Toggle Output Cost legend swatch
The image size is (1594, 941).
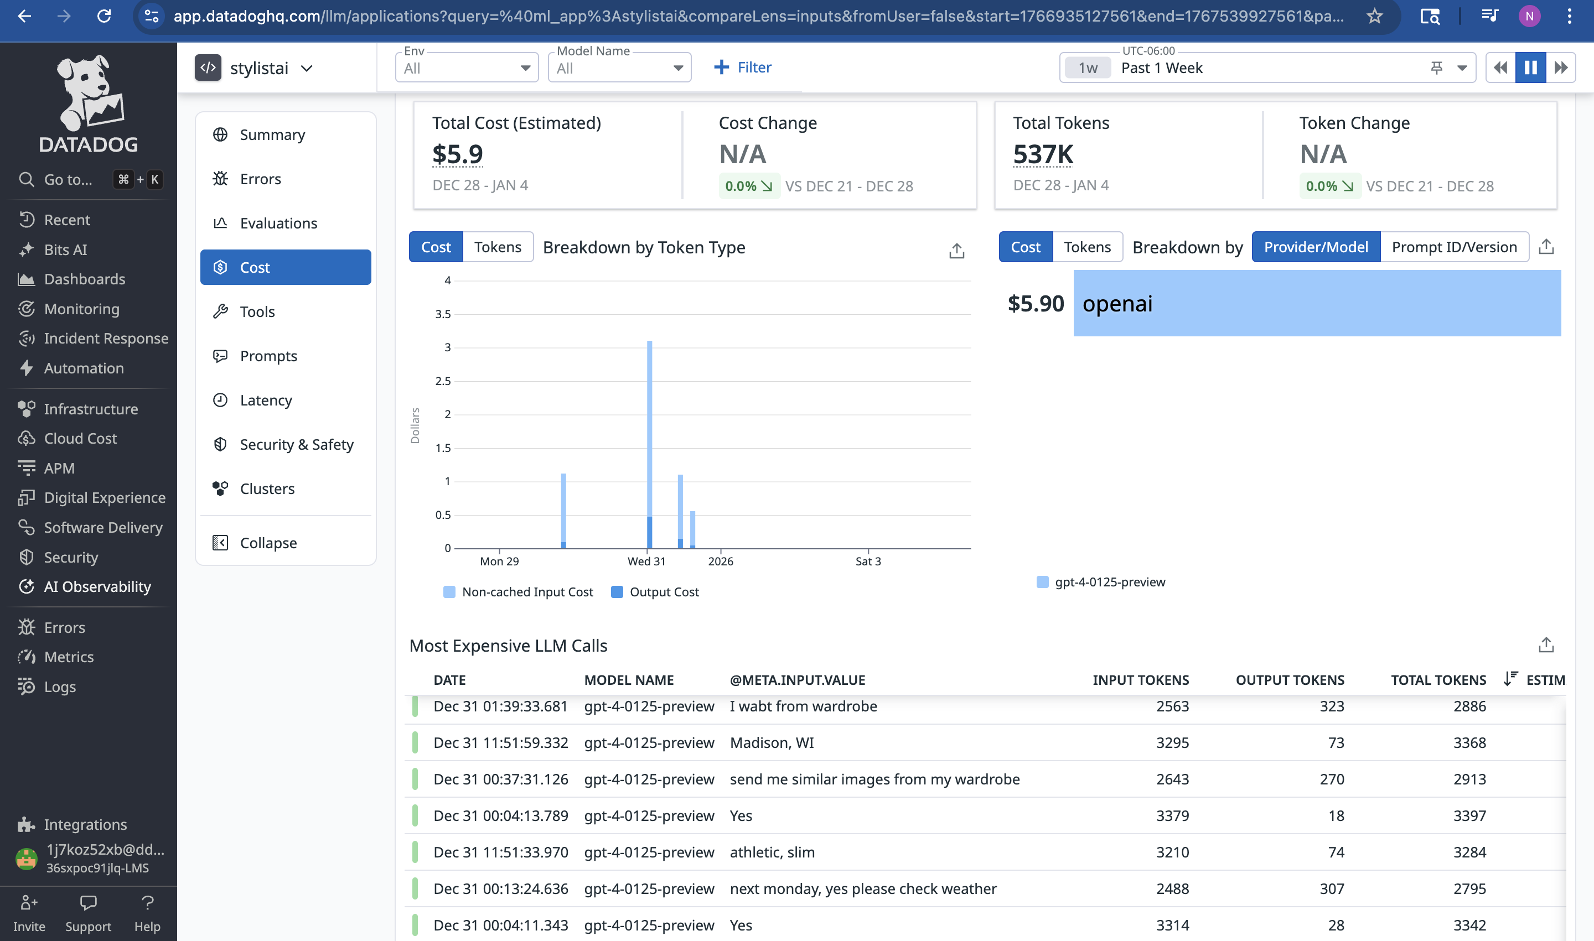(x=617, y=591)
